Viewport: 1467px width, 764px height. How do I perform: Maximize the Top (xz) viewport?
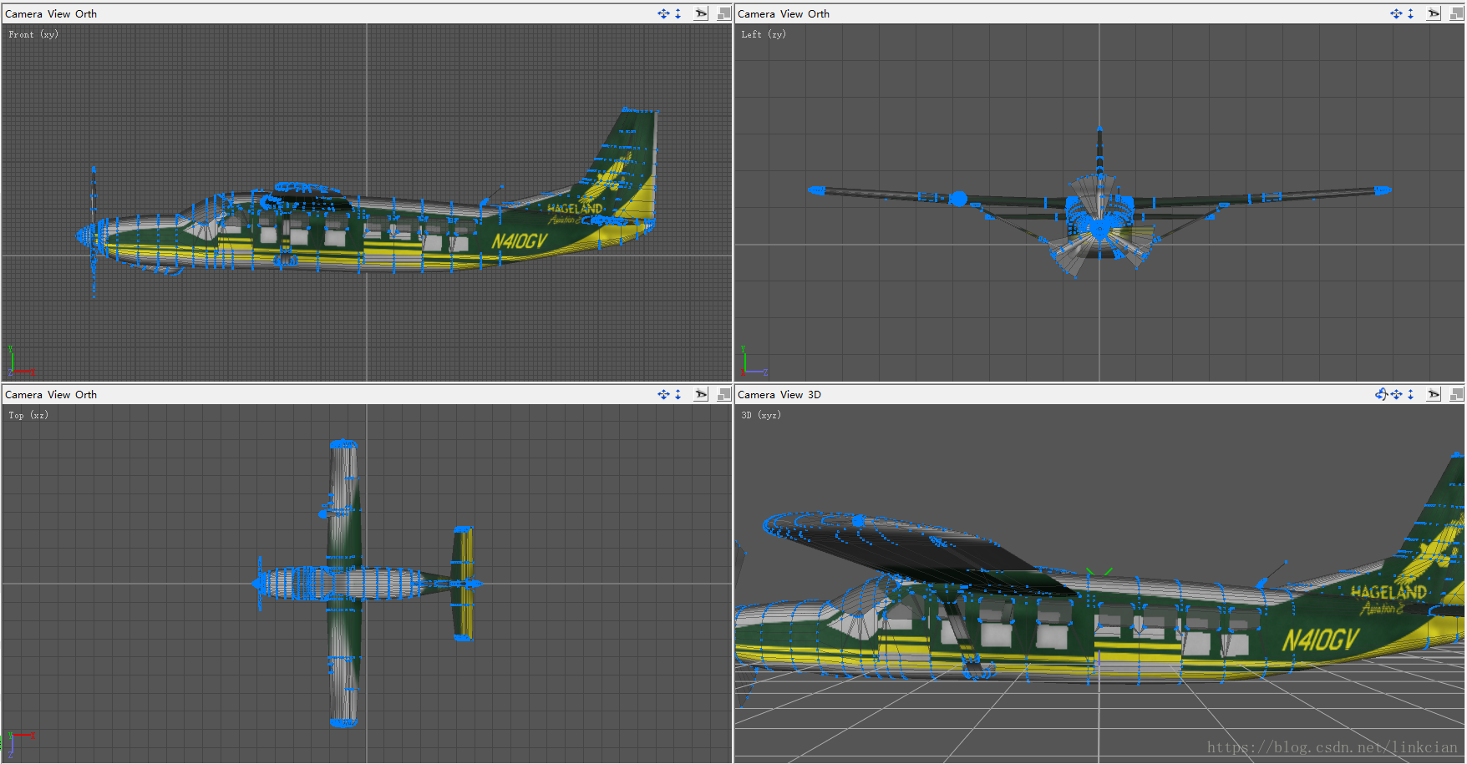pos(724,394)
